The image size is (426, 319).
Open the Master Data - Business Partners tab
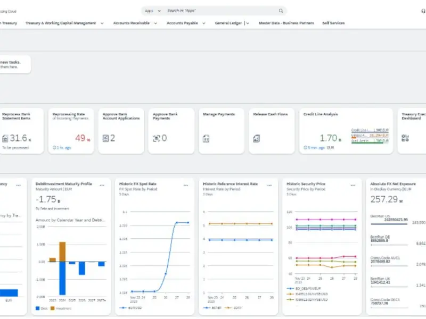coord(286,23)
